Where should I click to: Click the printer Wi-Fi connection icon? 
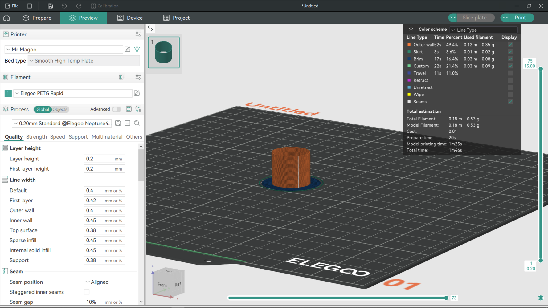[137, 49]
